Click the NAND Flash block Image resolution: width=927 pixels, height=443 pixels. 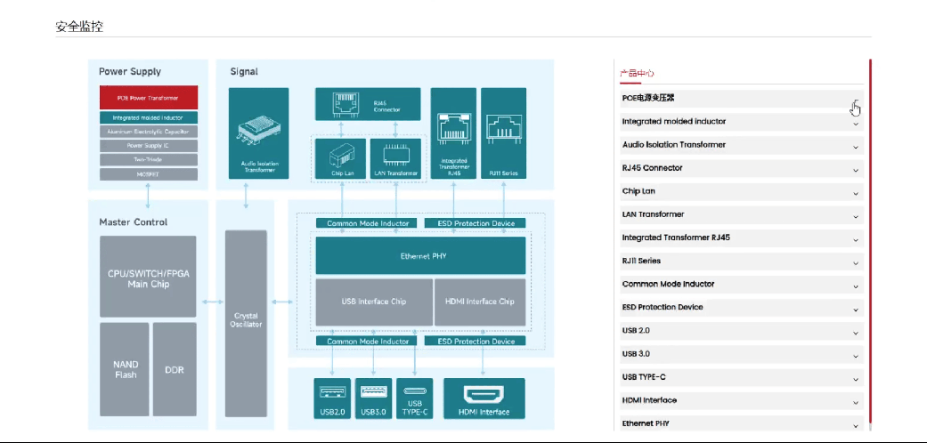pyautogui.click(x=124, y=369)
